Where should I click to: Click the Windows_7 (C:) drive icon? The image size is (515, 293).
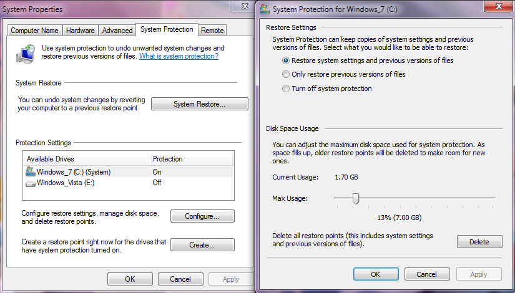(x=31, y=171)
